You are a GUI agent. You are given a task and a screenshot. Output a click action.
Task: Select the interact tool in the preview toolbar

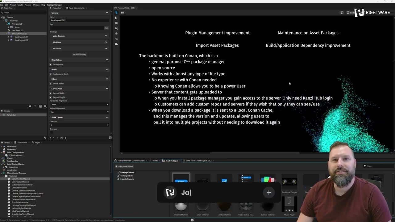116,13
